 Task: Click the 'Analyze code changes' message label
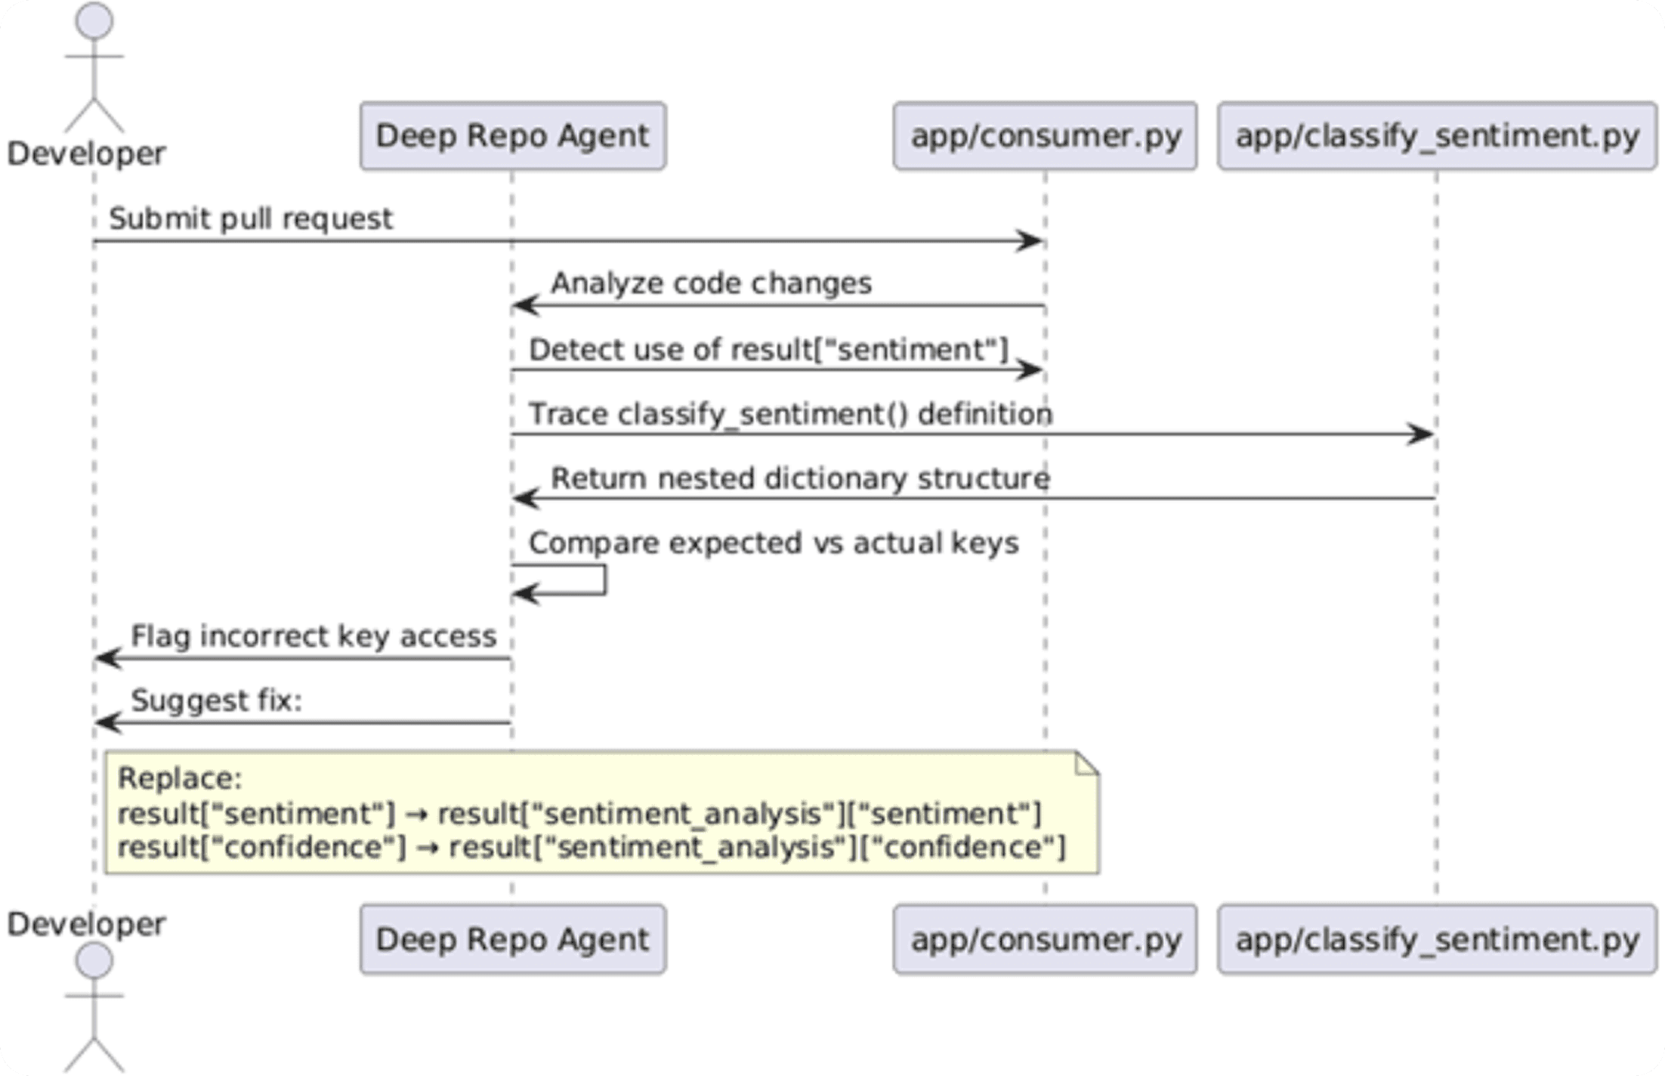[x=711, y=283]
